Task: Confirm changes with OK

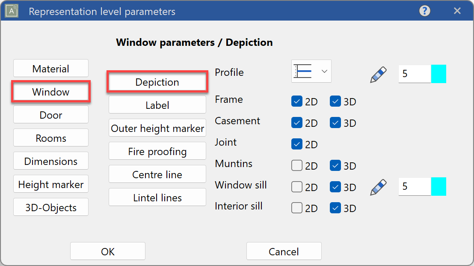Action: pyautogui.click(x=107, y=251)
